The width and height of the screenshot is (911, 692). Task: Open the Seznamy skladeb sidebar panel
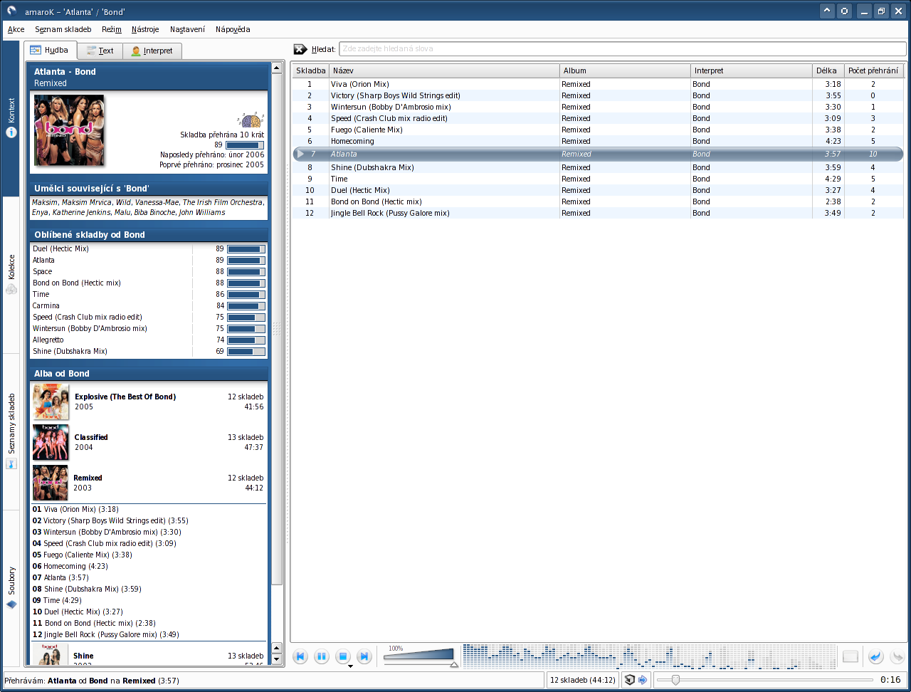[11, 431]
